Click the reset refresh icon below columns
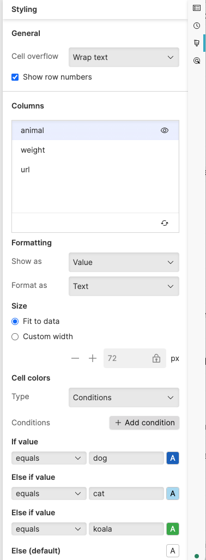Screen dimensions: 206x560 pyautogui.click(x=164, y=223)
